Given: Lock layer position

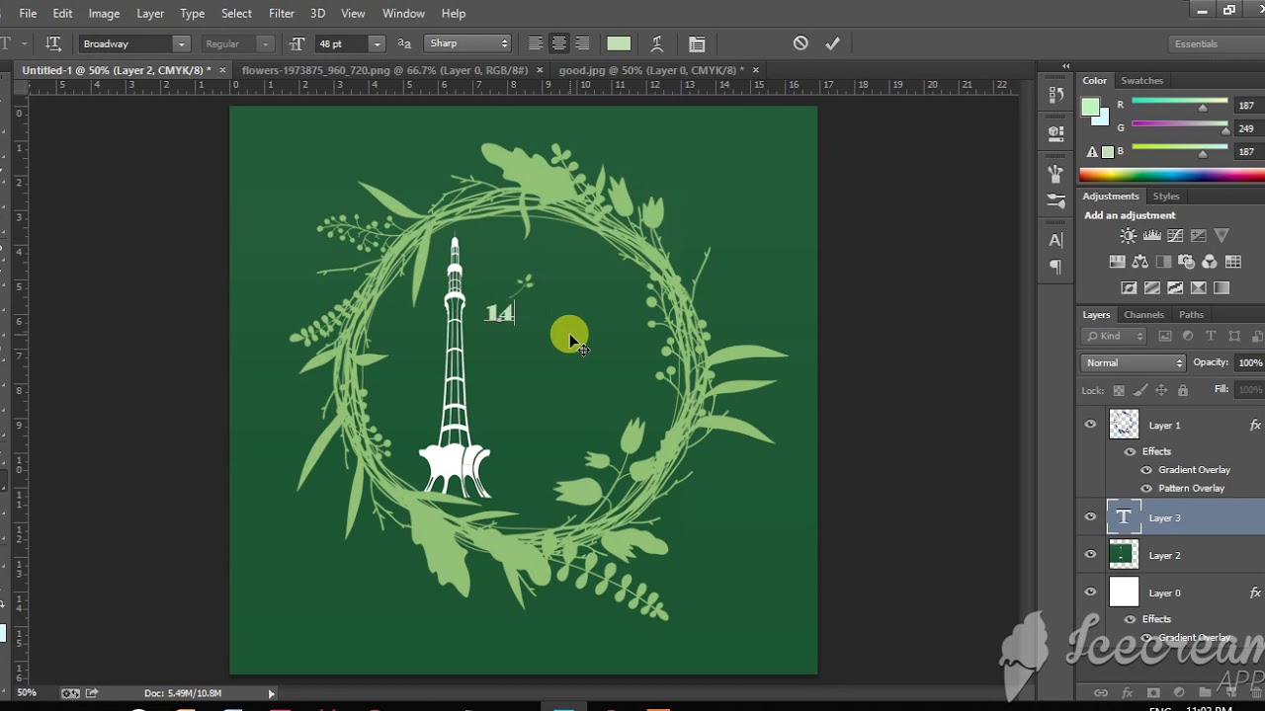Looking at the screenshot, I should (x=1161, y=391).
